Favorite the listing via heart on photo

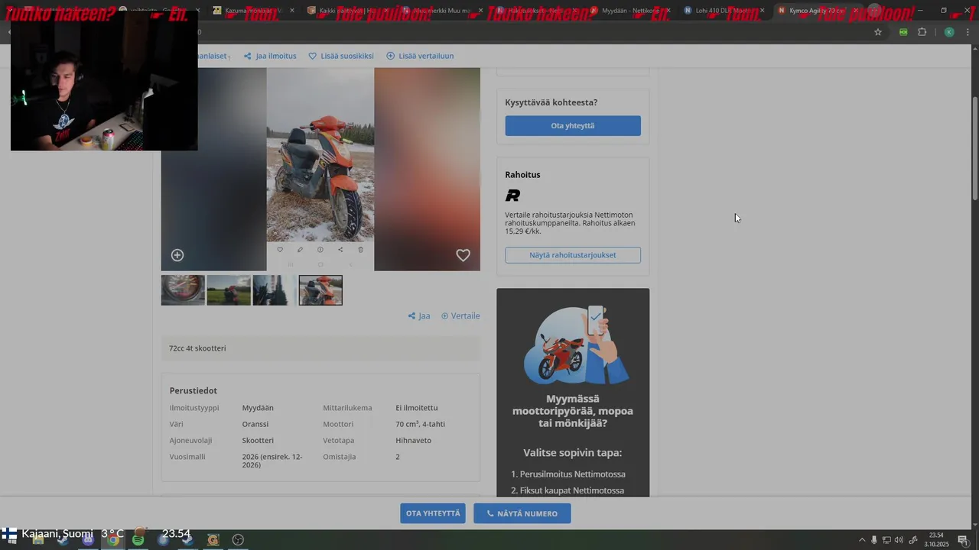pyautogui.click(x=463, y=255)
